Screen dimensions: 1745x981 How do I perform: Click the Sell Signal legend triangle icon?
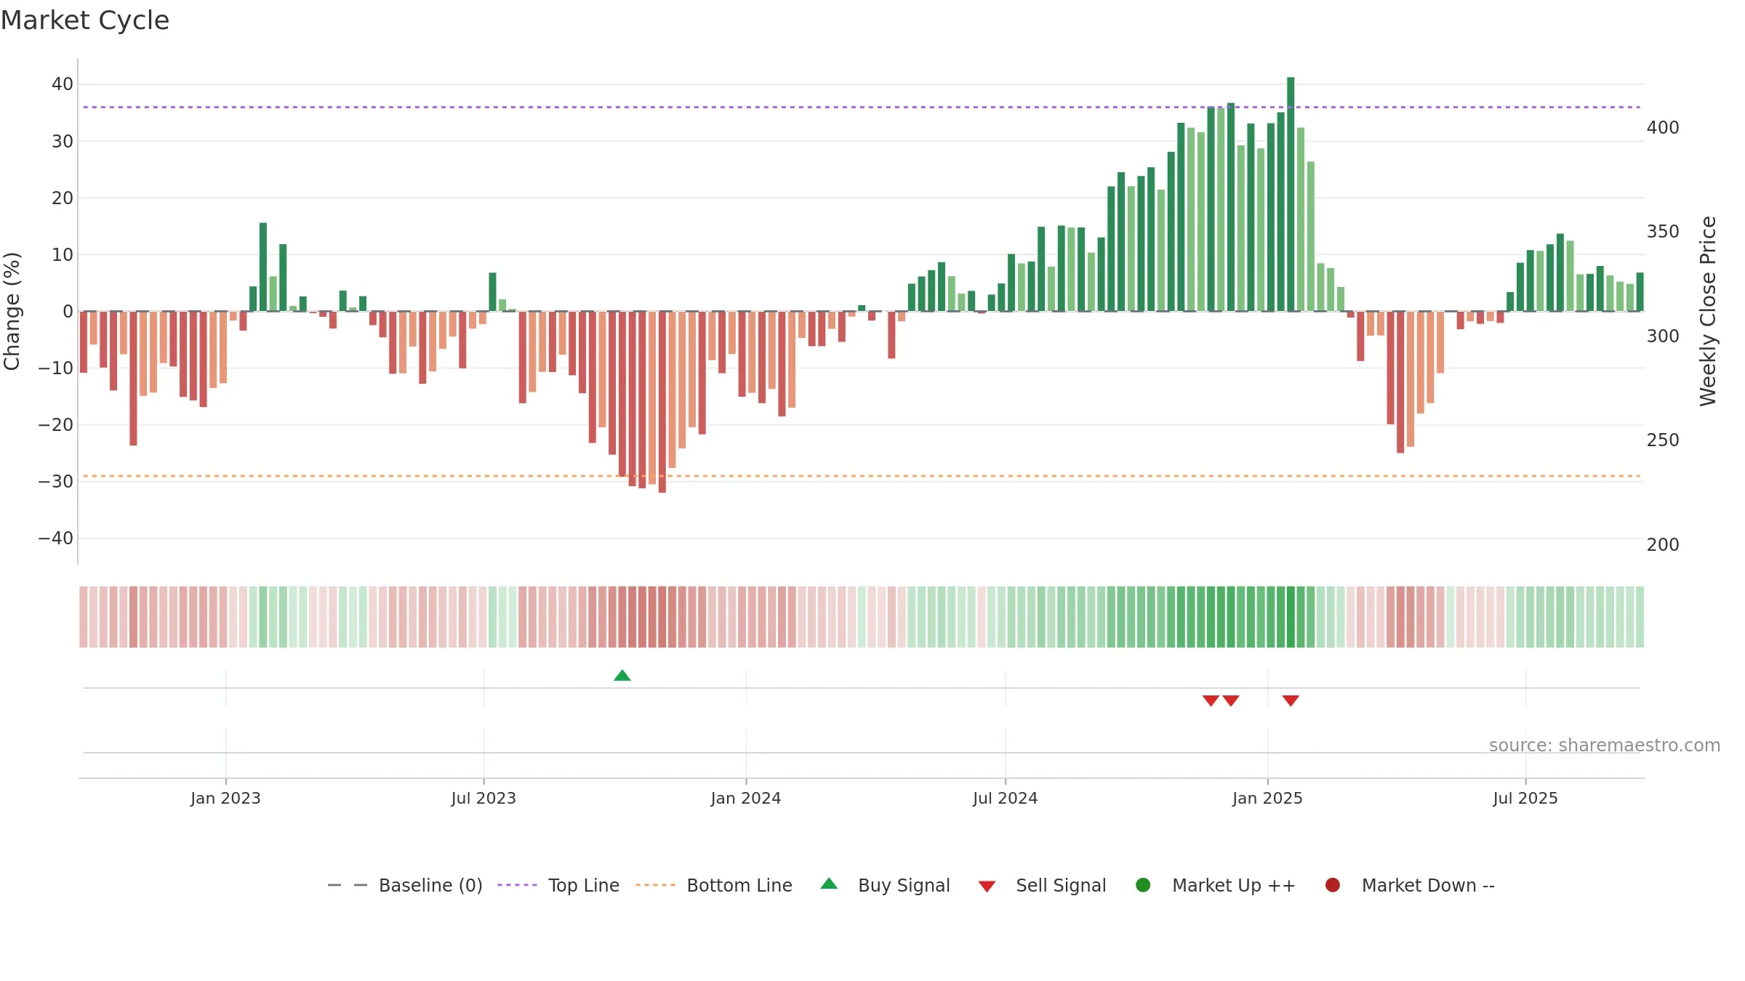tap(987, 887)
